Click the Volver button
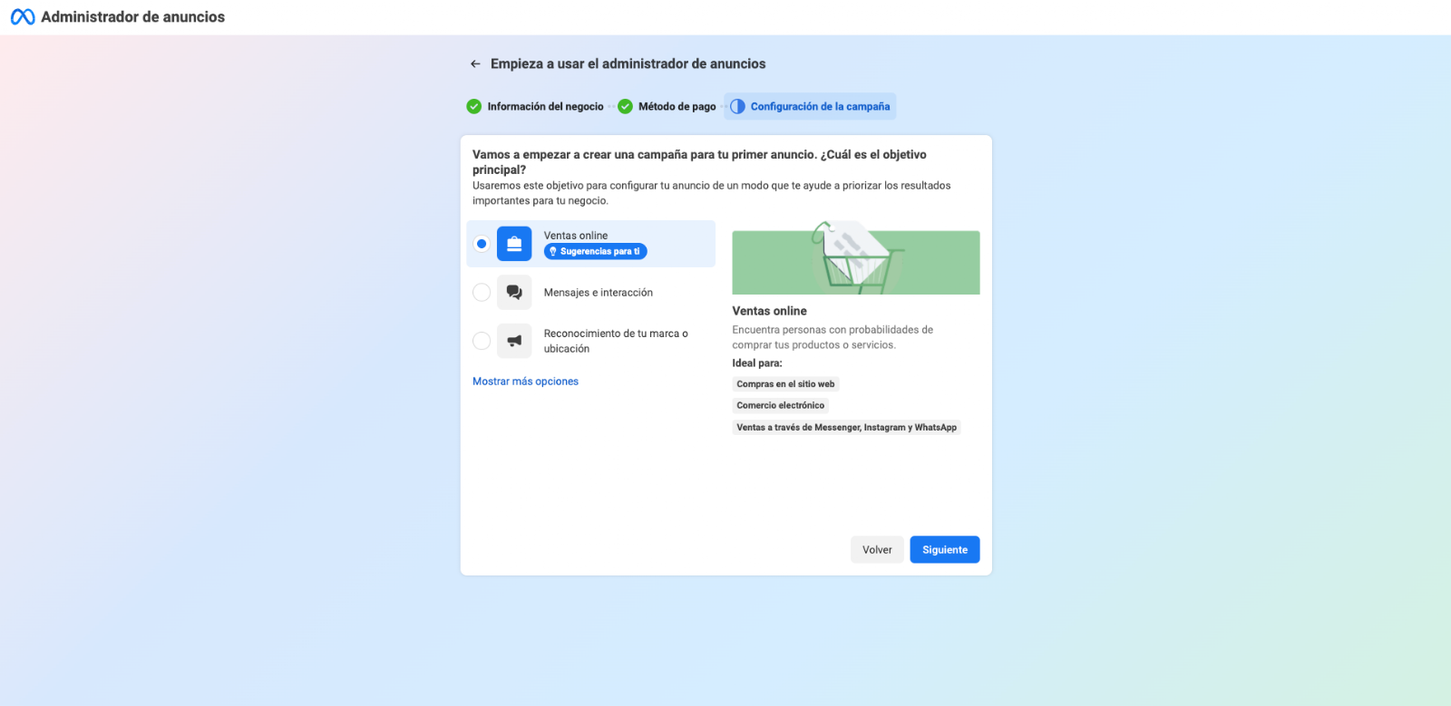1451x706 pixels. (x=877, y=550)
